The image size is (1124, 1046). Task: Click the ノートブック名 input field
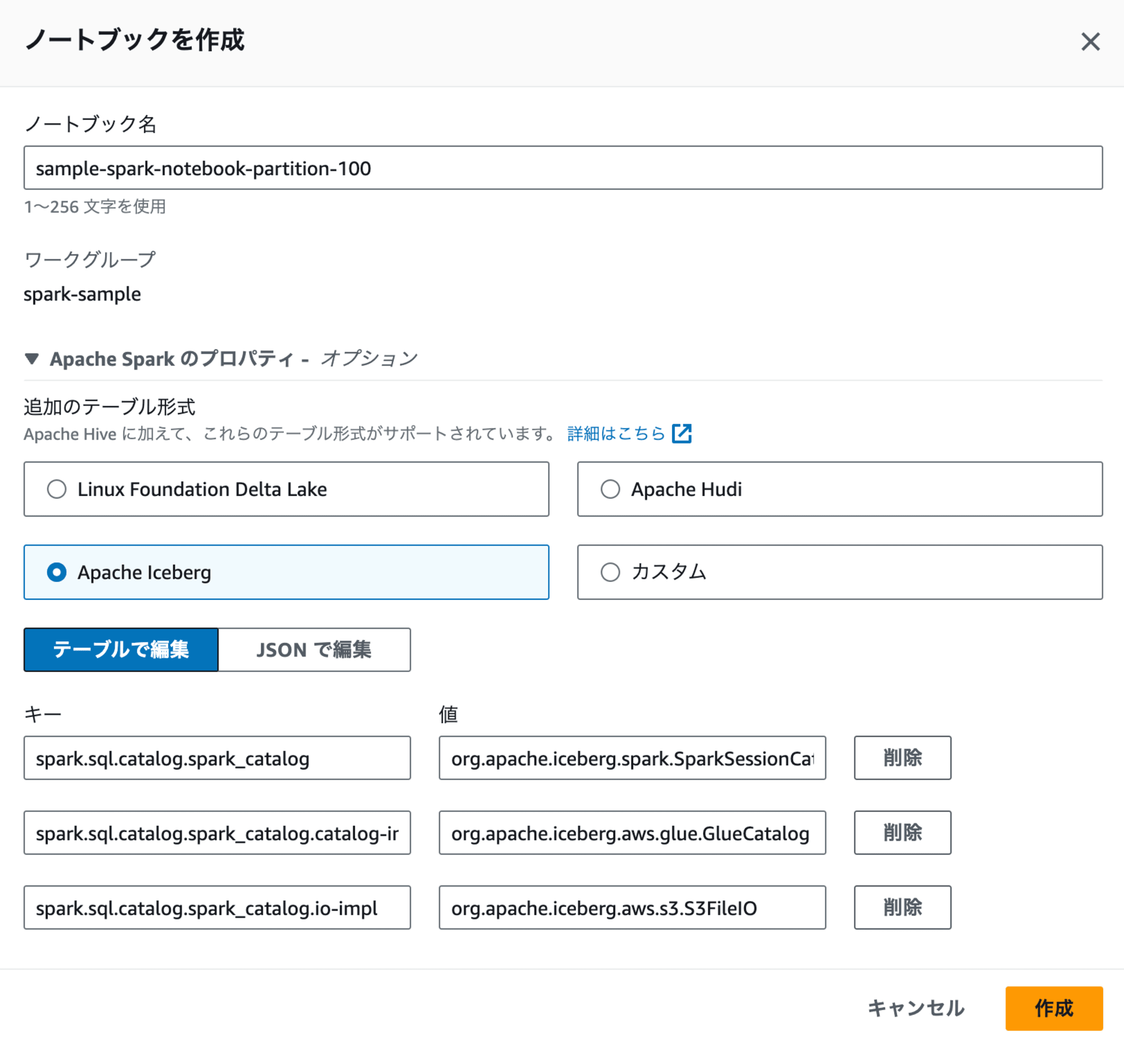[x=563, y=168]
